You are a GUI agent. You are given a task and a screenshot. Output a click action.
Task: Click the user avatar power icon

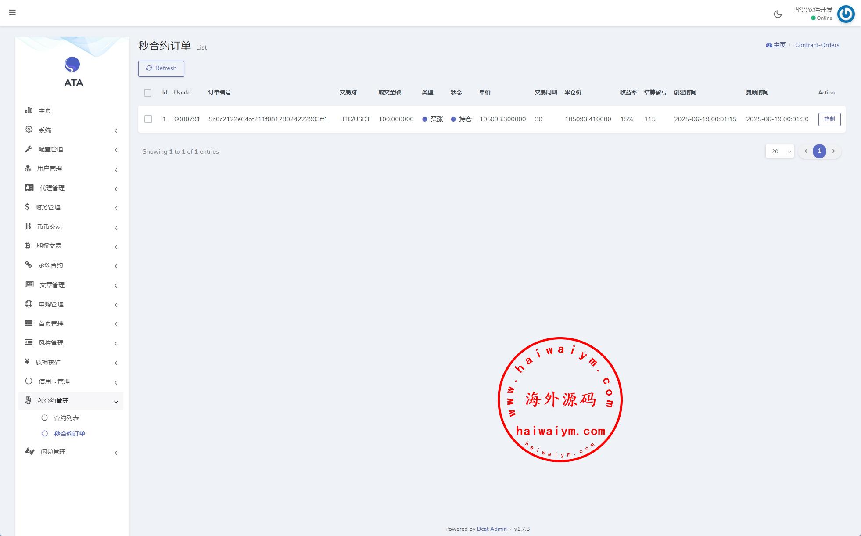[x=846, y=14]
